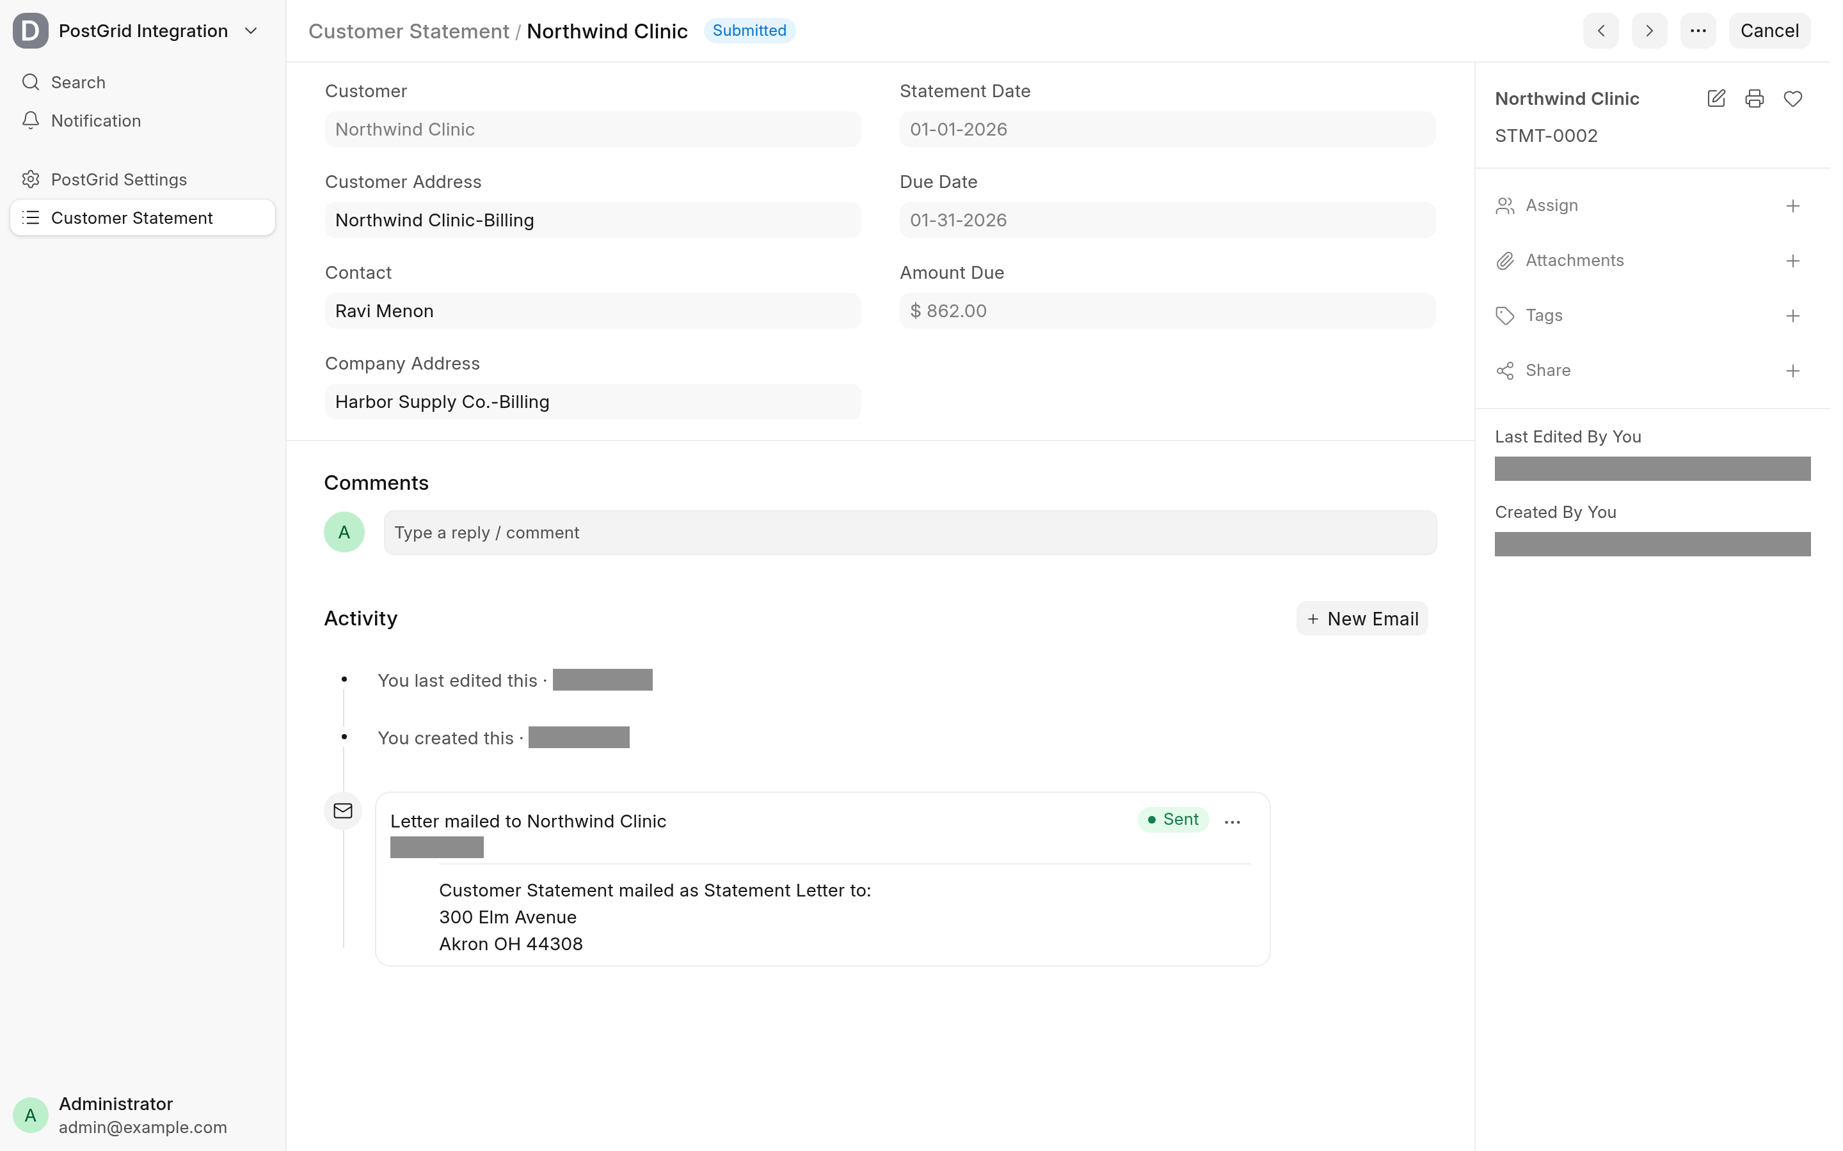The height and width of the screenshot is (1151, 1843).
Task: Click the D app logo
Action: tap(31, 31)
